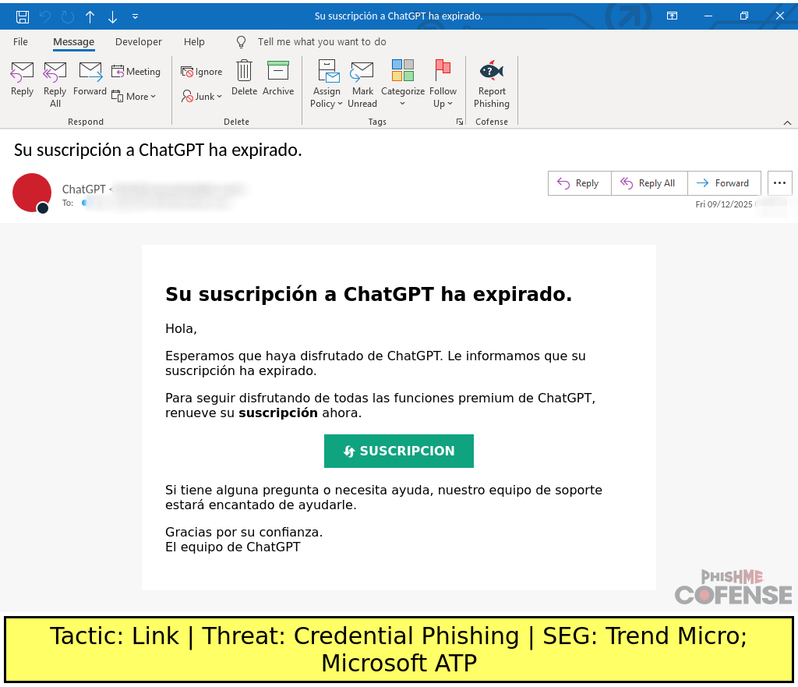Click the green SUSCRIPCION button
This screenshot has height=687, width=798.
pyautogui.click(x=398, y=451)
